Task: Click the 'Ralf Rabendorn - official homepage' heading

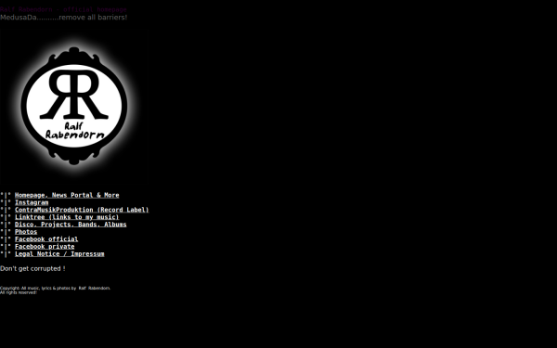Action: pyautogui.click(x=63, y=9)
